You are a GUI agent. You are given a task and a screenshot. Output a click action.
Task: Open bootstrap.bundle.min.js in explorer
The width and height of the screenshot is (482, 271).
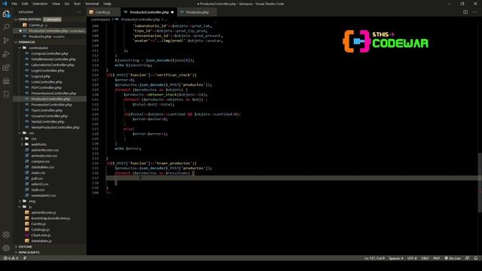click(50, 218)
